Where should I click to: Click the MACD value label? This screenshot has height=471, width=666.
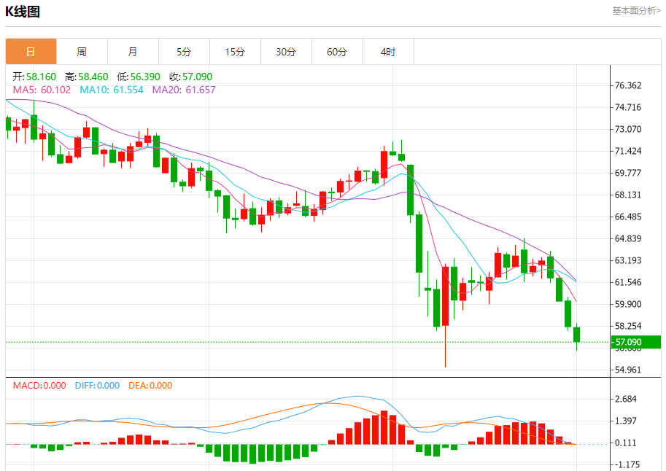39,386
